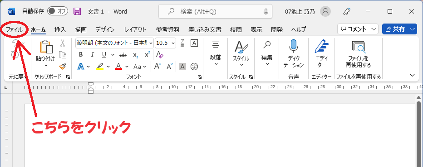The image size is (423, 167).
Task: Open the font name 游明朝 combo box
Action: (115, 43)
